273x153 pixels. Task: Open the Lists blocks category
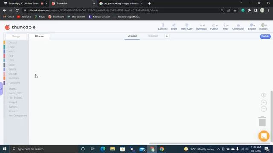(11, 60)
